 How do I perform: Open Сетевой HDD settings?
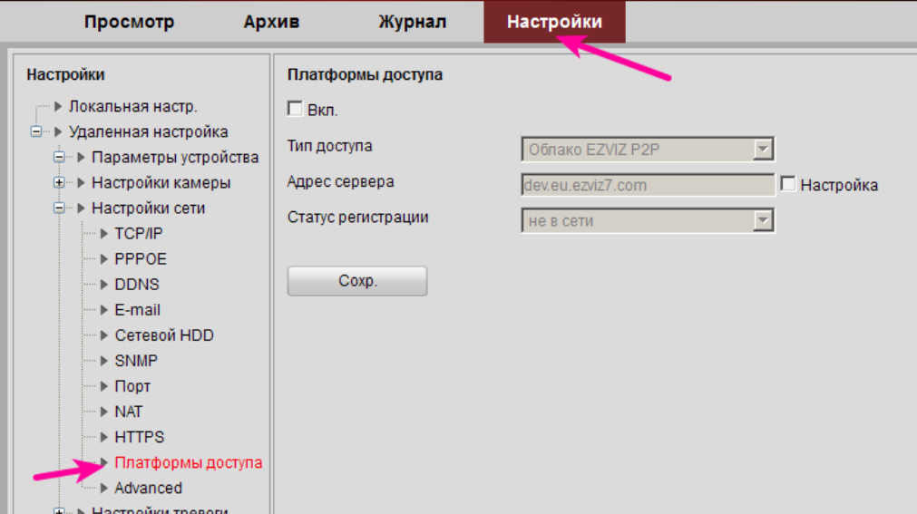(x=163, y=335)
